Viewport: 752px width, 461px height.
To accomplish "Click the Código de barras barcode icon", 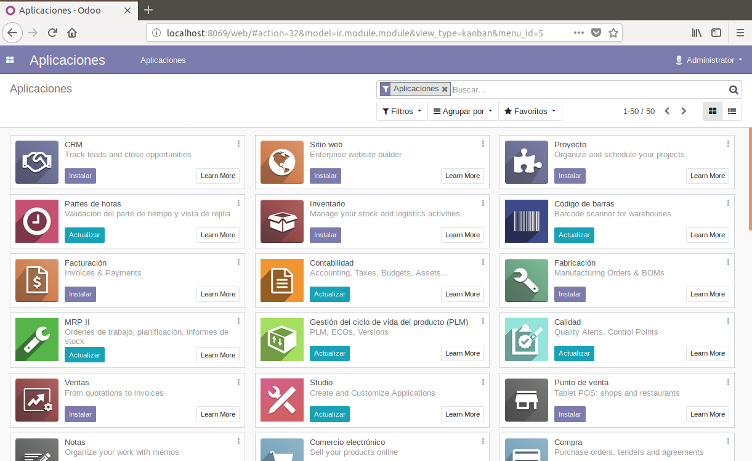I will pos(526,221).
